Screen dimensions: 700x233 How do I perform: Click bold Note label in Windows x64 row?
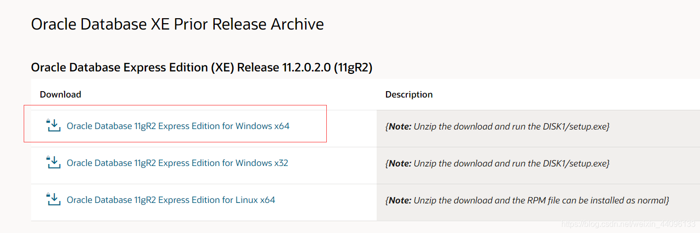pyautogui.click(x=400, y=127)
